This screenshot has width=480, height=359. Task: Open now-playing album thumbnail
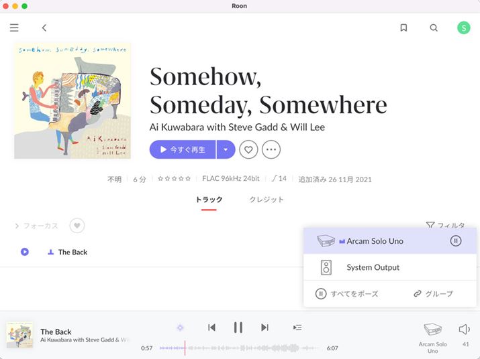[20, 335]
